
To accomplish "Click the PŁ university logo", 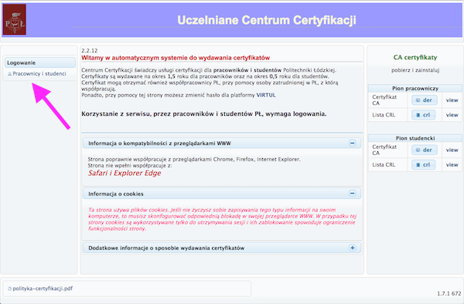I will click(x=15, y=19).
